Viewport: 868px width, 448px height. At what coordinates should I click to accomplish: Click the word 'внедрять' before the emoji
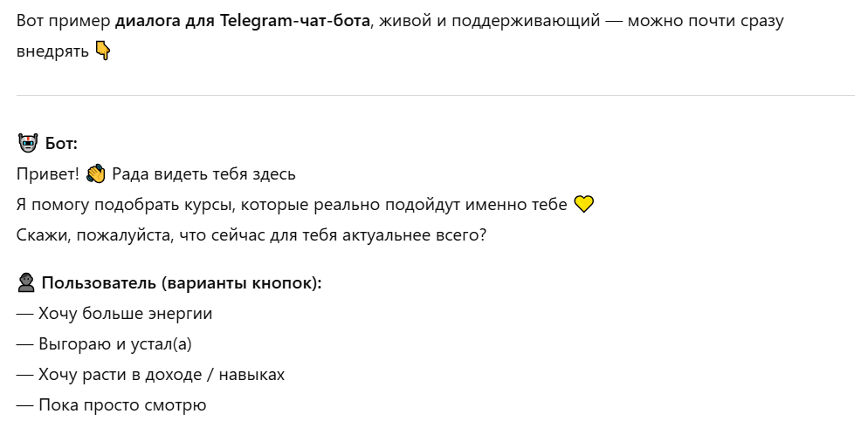[52, 52]
